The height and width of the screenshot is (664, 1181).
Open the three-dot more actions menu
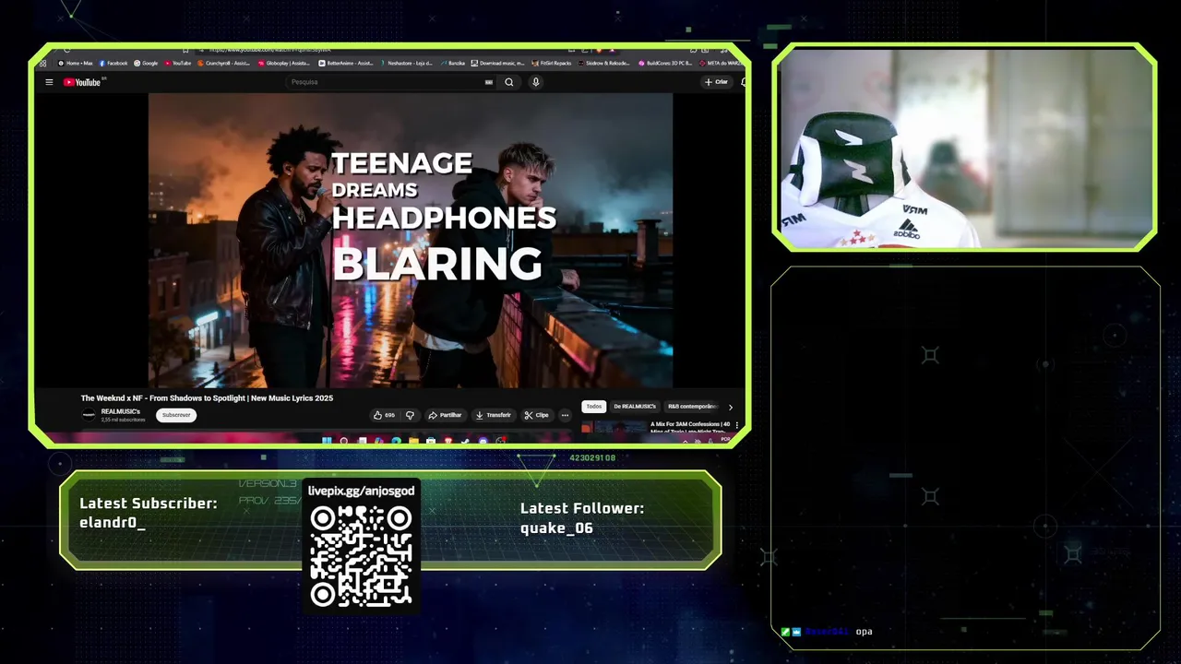tap(565, 415)
